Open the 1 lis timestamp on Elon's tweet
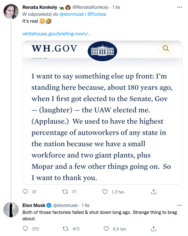188x236 pixels. point(85,205)
